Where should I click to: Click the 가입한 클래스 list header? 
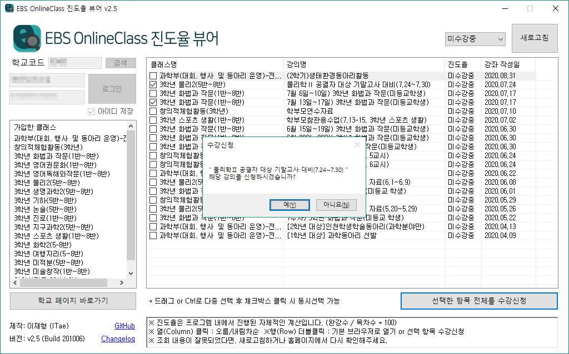(x=35, y=127)
